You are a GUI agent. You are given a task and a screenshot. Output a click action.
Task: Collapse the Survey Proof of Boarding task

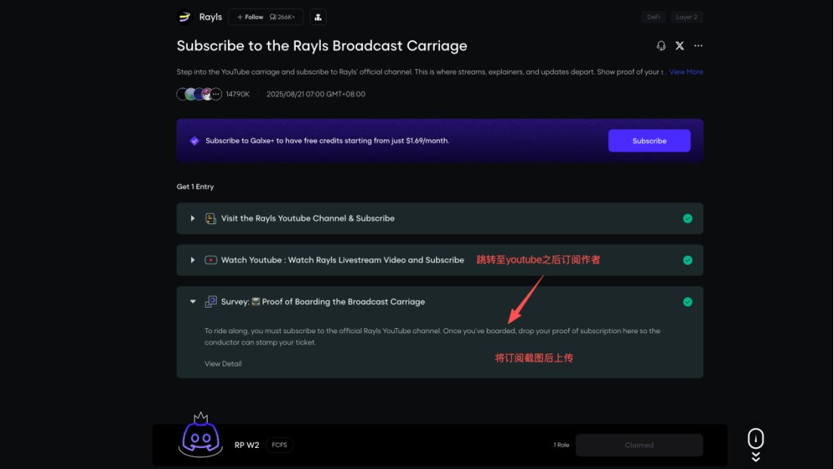192,302
